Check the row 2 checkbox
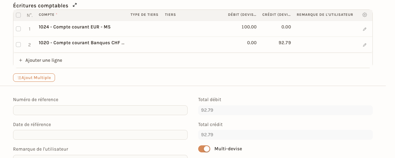This screenshot has height=158, width=395. [18, 45]
